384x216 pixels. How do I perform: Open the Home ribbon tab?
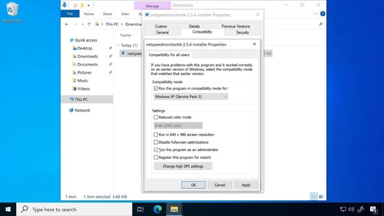coord(89,14)
